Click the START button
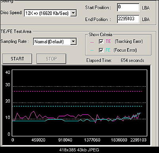The width and height of the screenshot is (159, 153). [17, 59]
